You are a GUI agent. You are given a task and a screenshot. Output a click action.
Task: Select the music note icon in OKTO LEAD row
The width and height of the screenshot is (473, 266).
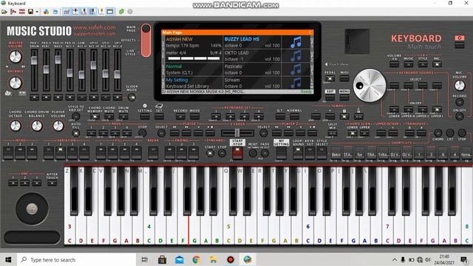point(296,56)
